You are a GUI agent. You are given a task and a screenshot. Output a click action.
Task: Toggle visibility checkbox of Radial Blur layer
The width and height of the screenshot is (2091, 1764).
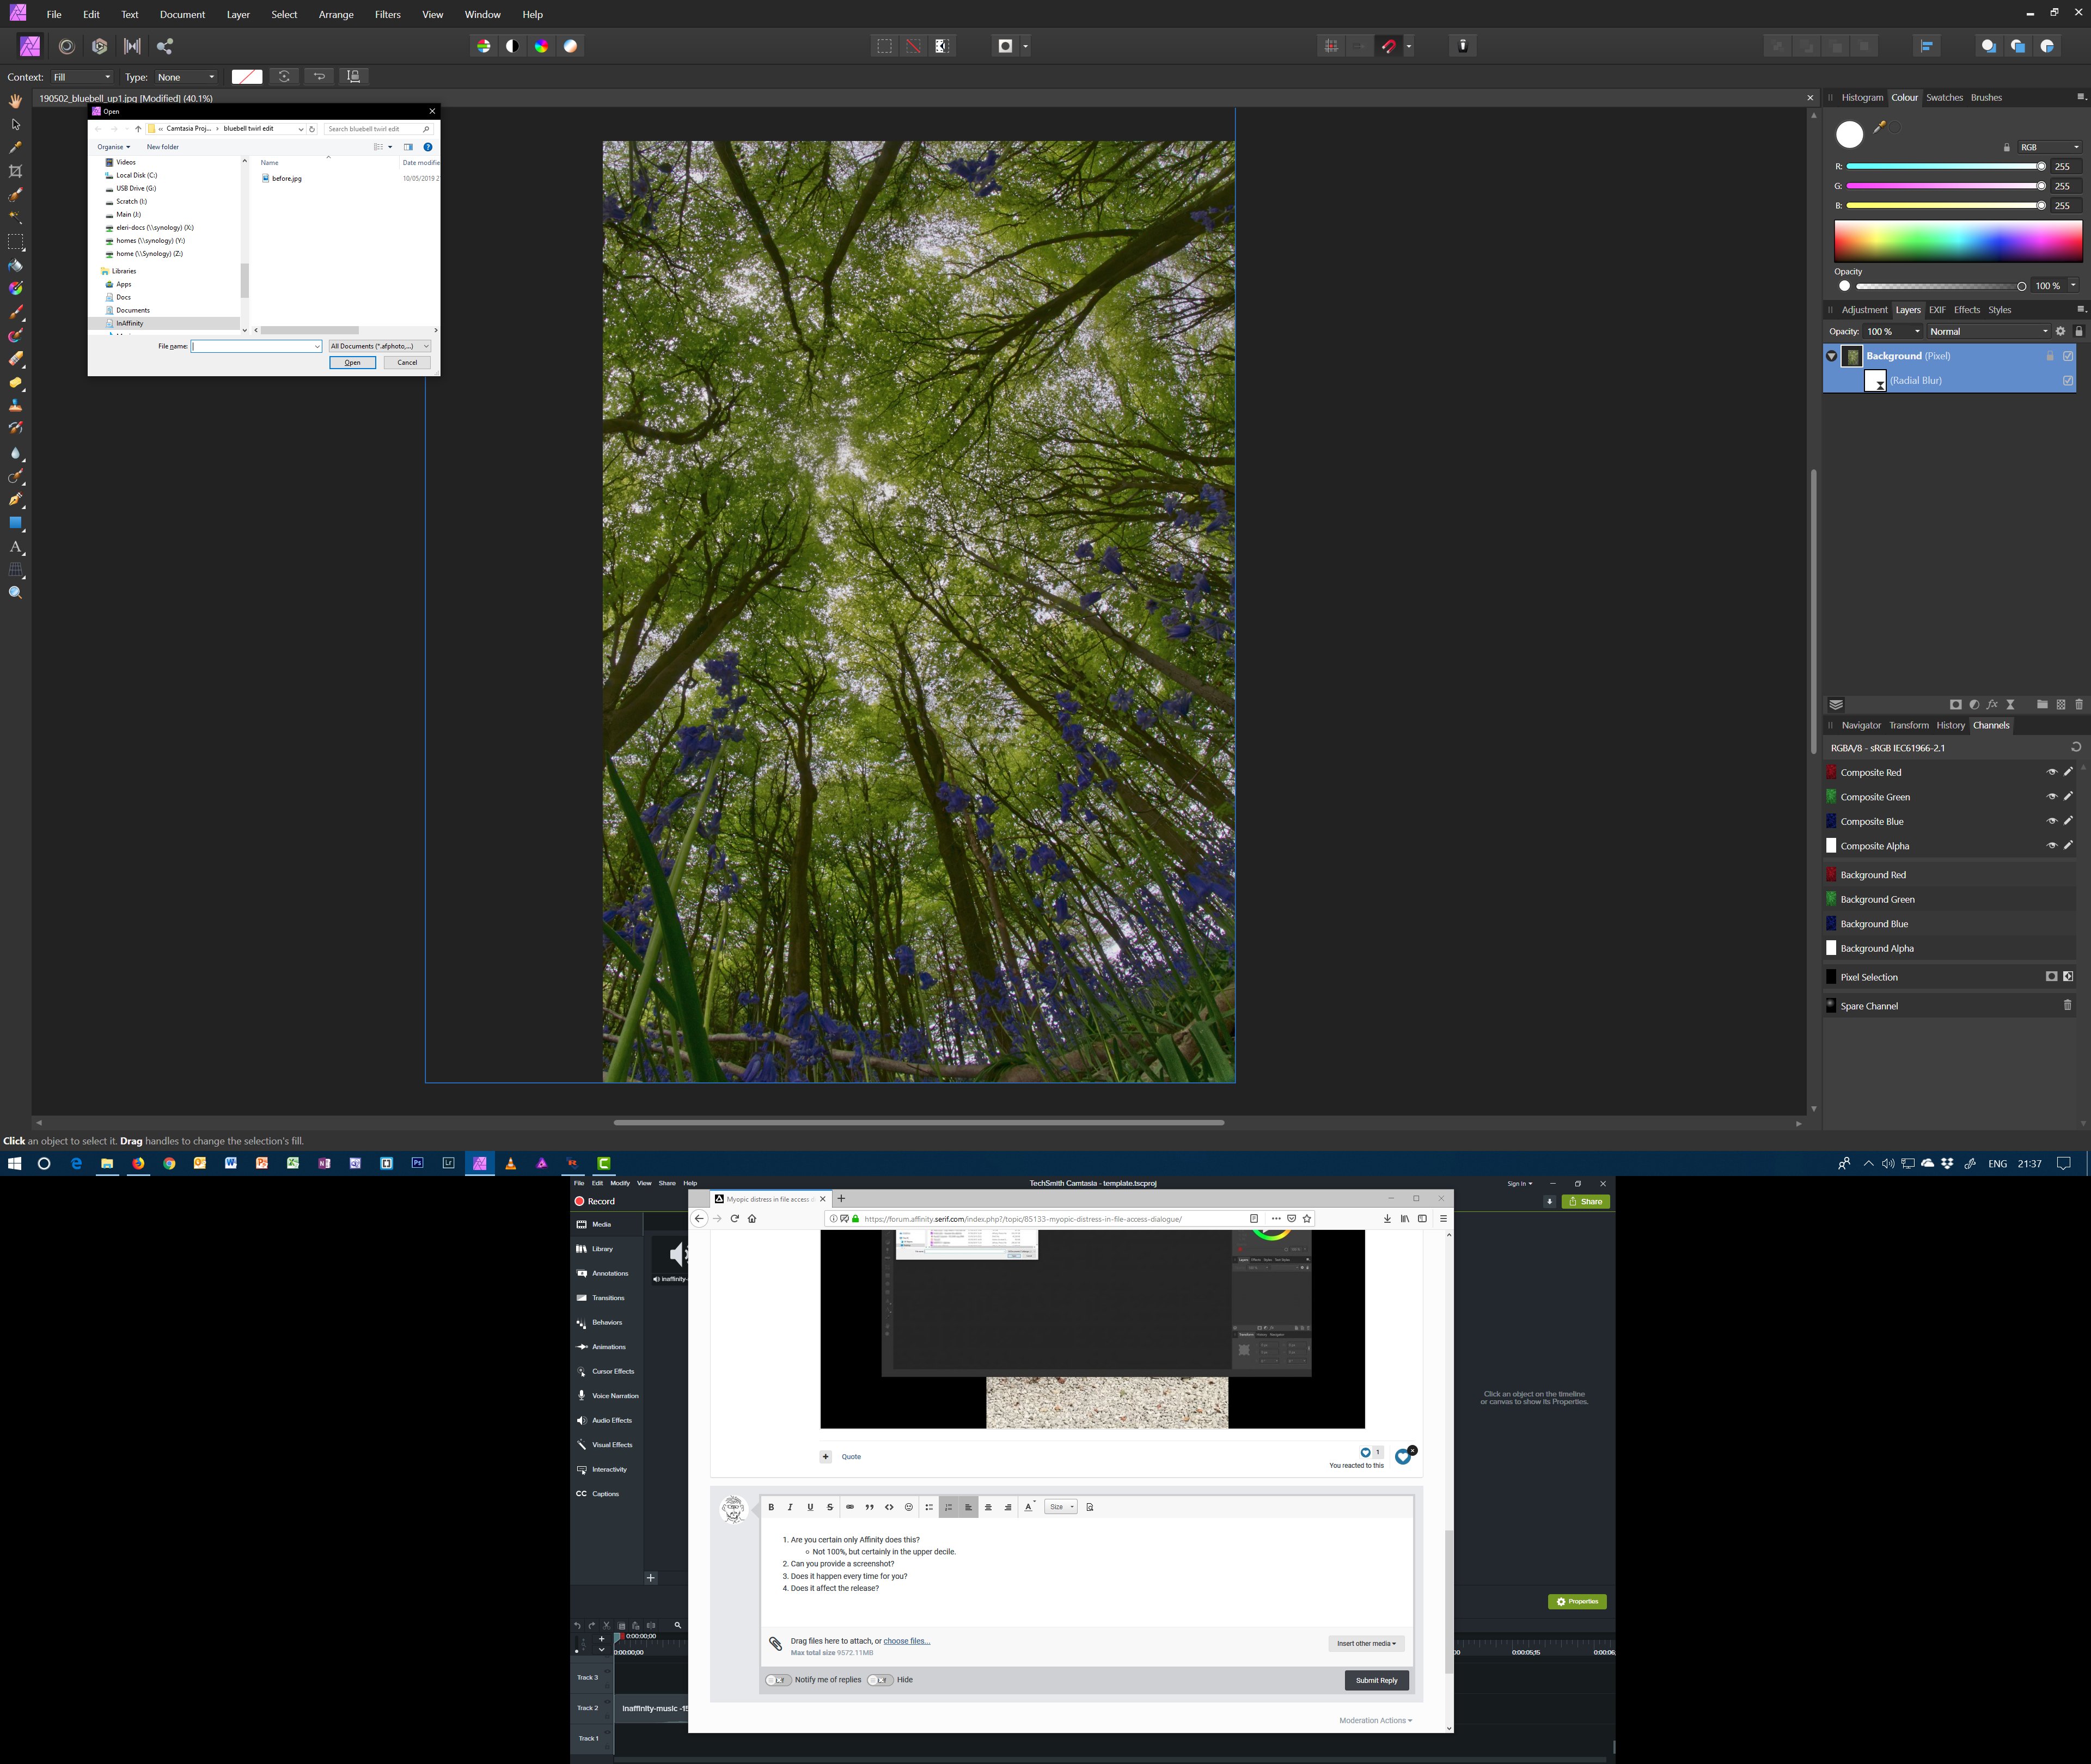[2068, 381]
